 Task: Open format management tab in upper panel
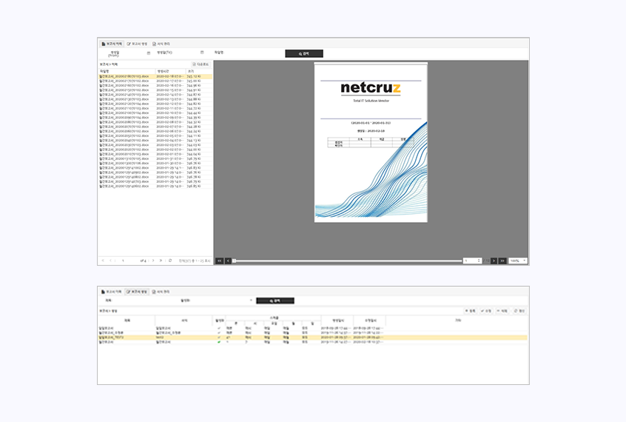(x=161, y=44)
